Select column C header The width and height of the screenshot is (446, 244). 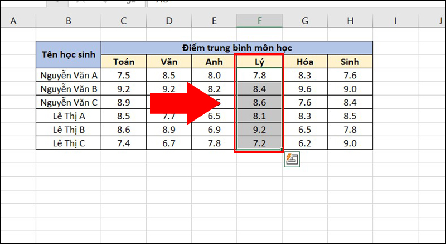[x=124, y=21]
